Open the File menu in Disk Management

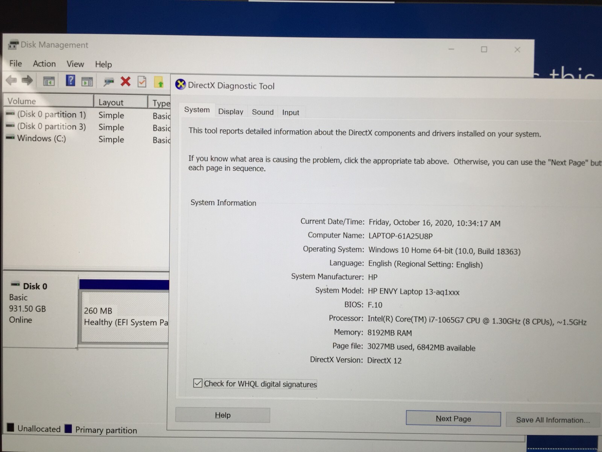click(15, 63)
